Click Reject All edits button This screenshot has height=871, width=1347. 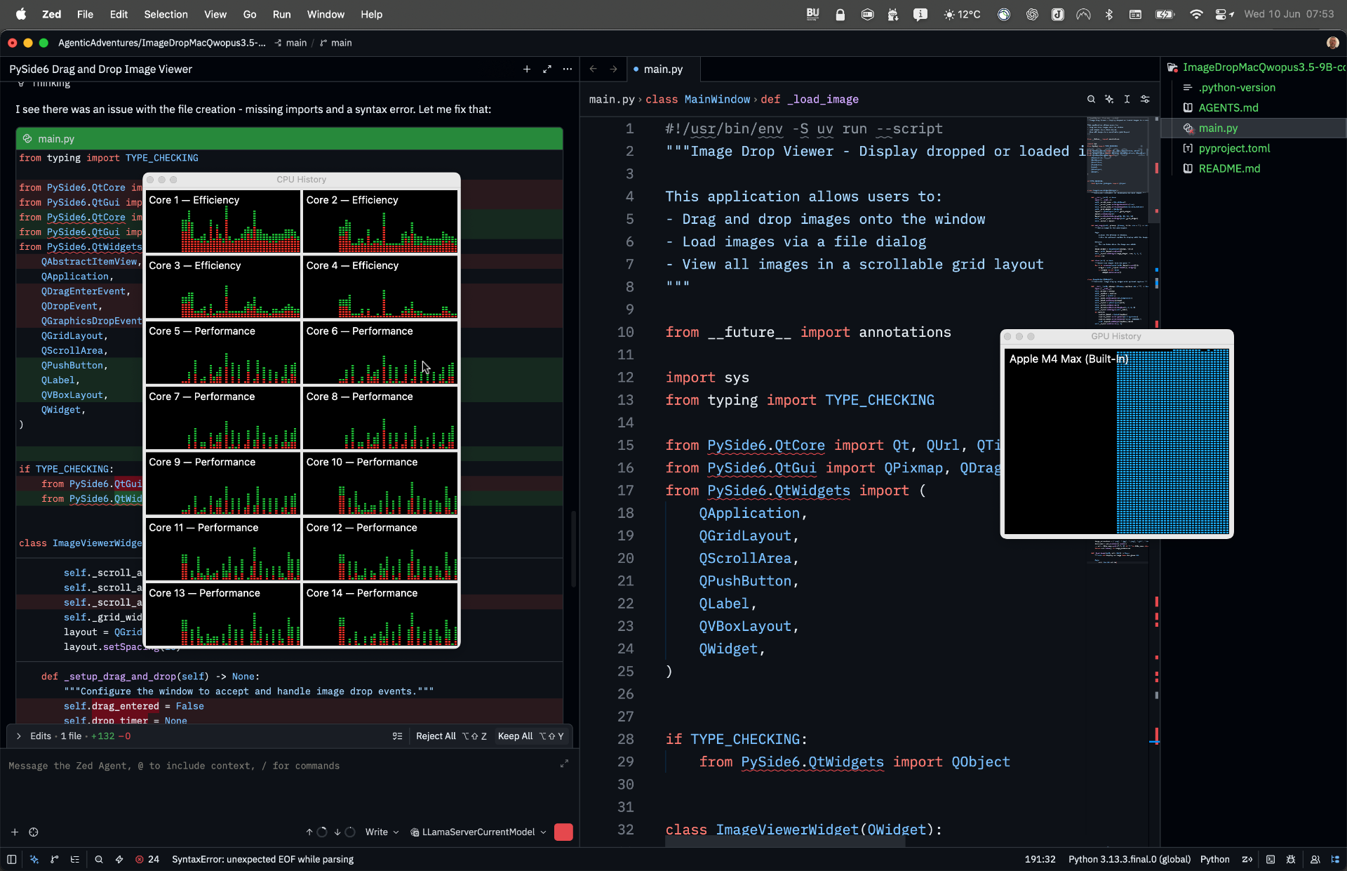tap(451, 736)
